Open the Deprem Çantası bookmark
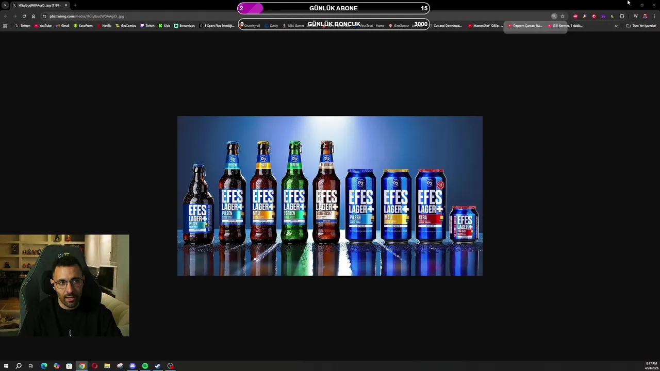This screenshot has height=371, width=660. coord(525,26)
